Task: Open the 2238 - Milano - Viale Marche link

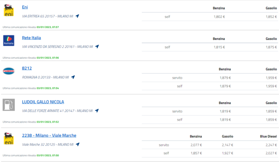Action: (49, 135)
